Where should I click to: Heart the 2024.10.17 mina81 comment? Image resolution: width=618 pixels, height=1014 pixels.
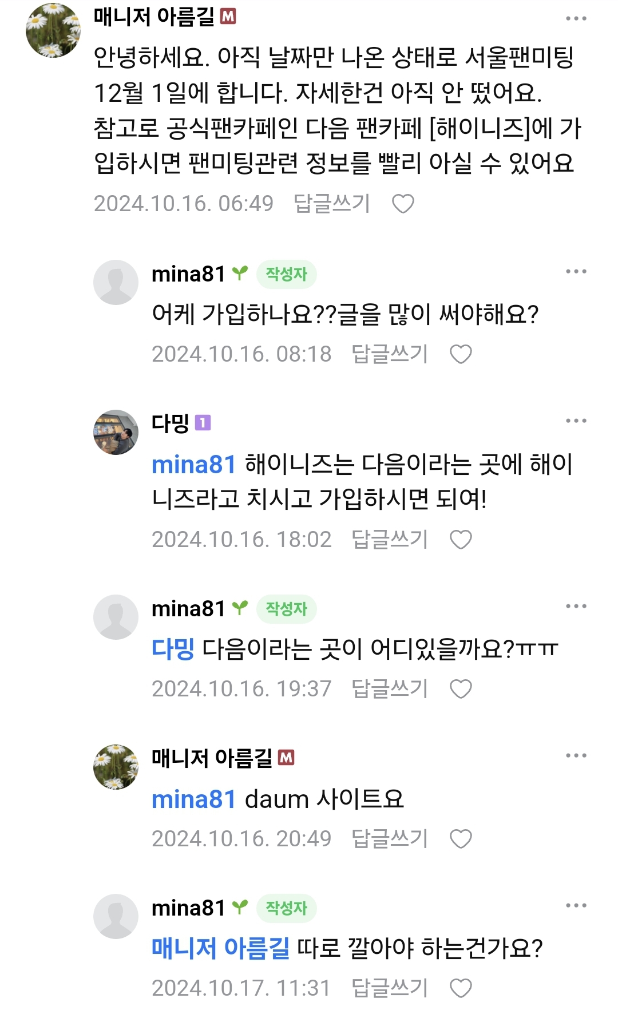pos(461,988)
